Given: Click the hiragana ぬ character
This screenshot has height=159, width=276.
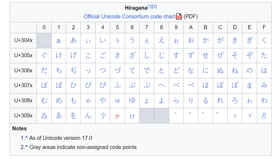Looking at the screenshot, I should (x=220, y=71).
